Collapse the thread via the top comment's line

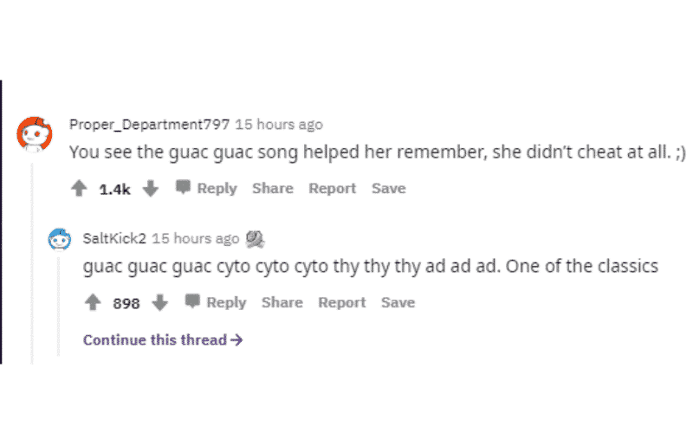coord(32,263)
